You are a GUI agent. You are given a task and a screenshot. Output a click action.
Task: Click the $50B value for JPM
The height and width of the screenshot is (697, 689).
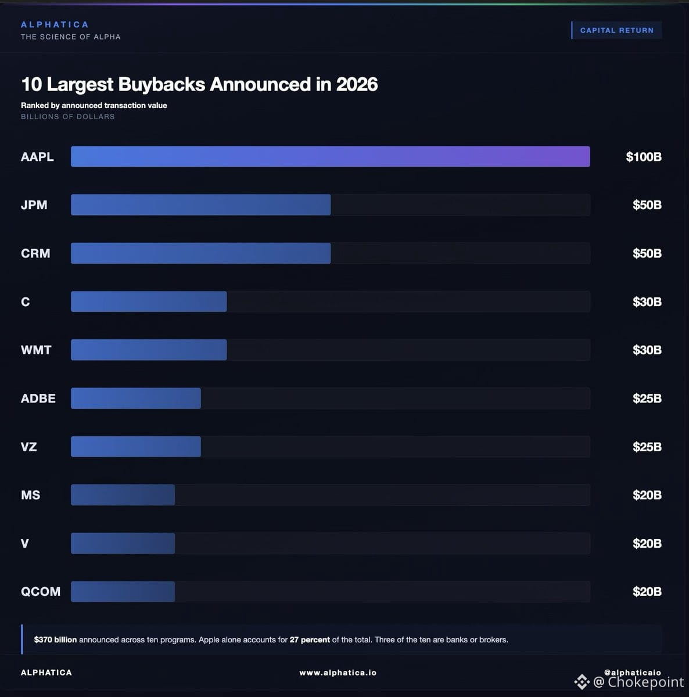pos(647,205)
